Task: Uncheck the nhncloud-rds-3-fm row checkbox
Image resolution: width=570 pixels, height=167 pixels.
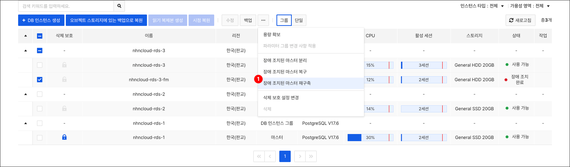Action: 39,79
